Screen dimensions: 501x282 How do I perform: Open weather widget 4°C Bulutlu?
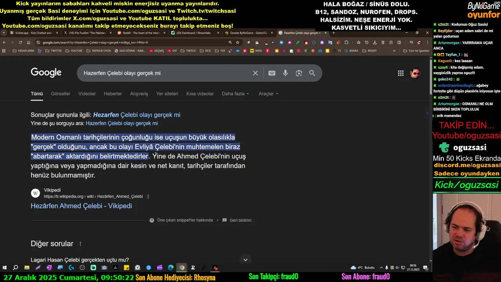click(363, 268)
